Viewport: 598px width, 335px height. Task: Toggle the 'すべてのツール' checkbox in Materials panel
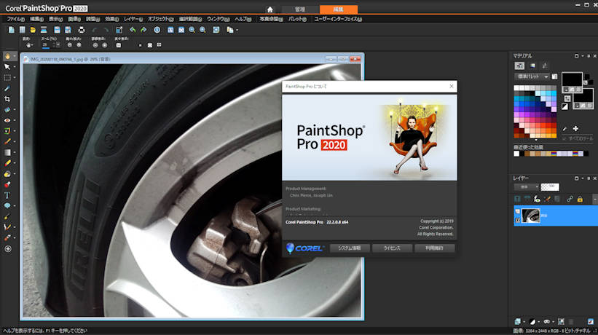click(x=565, y=138)
